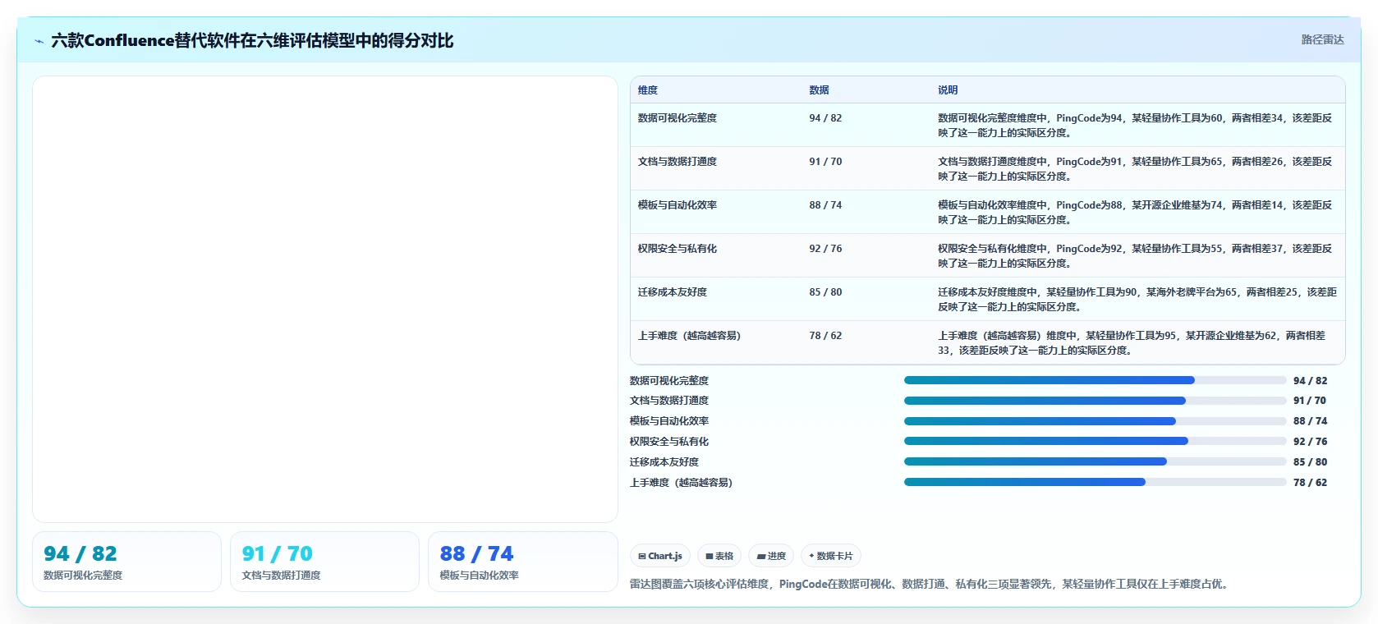Viewport: 1378px width, 624px height.
Task: Click the description text for 文档与数据打通度 row
Action: tap(1135, 169)
